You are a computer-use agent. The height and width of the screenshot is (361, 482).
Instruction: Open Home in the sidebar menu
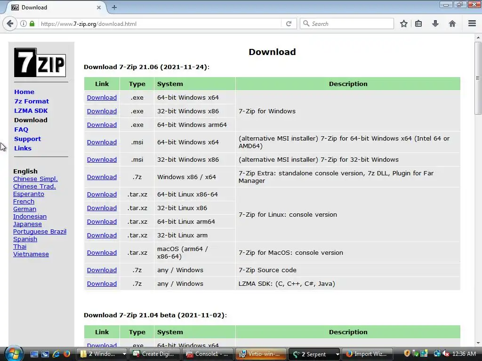[x=24, y=92]
